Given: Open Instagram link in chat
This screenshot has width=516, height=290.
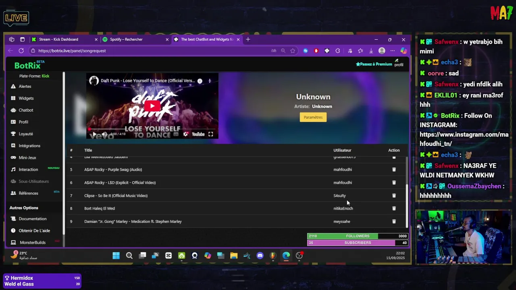Looking at the screenshot, I should click(464, 139).
